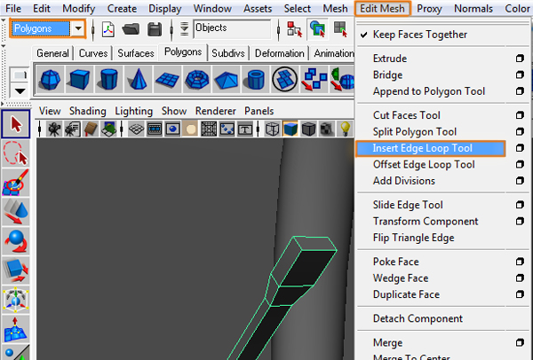The width and height of the screenshot is (533, 360).
Task: Open Extrude option box
Action: tap(520, 59)
